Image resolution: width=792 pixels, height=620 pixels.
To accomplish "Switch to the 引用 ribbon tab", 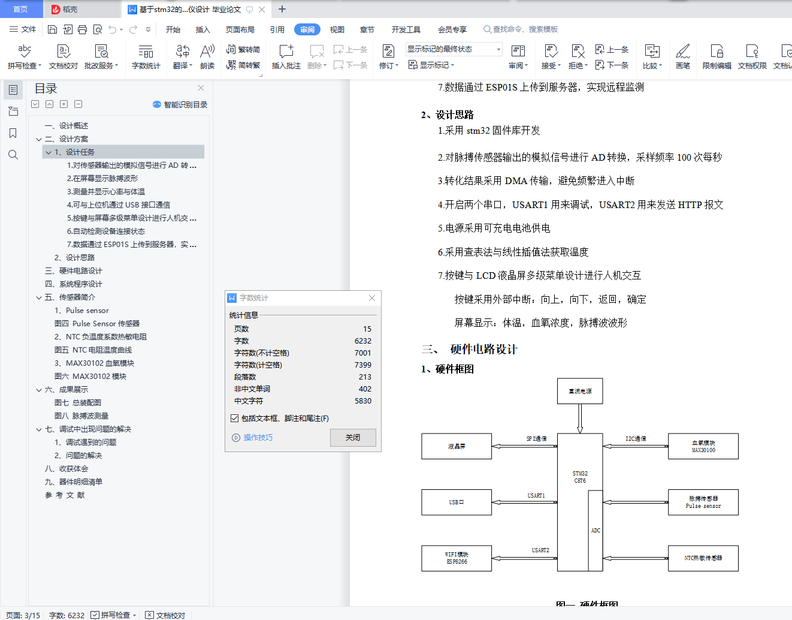I will click(x=277, y=29).
